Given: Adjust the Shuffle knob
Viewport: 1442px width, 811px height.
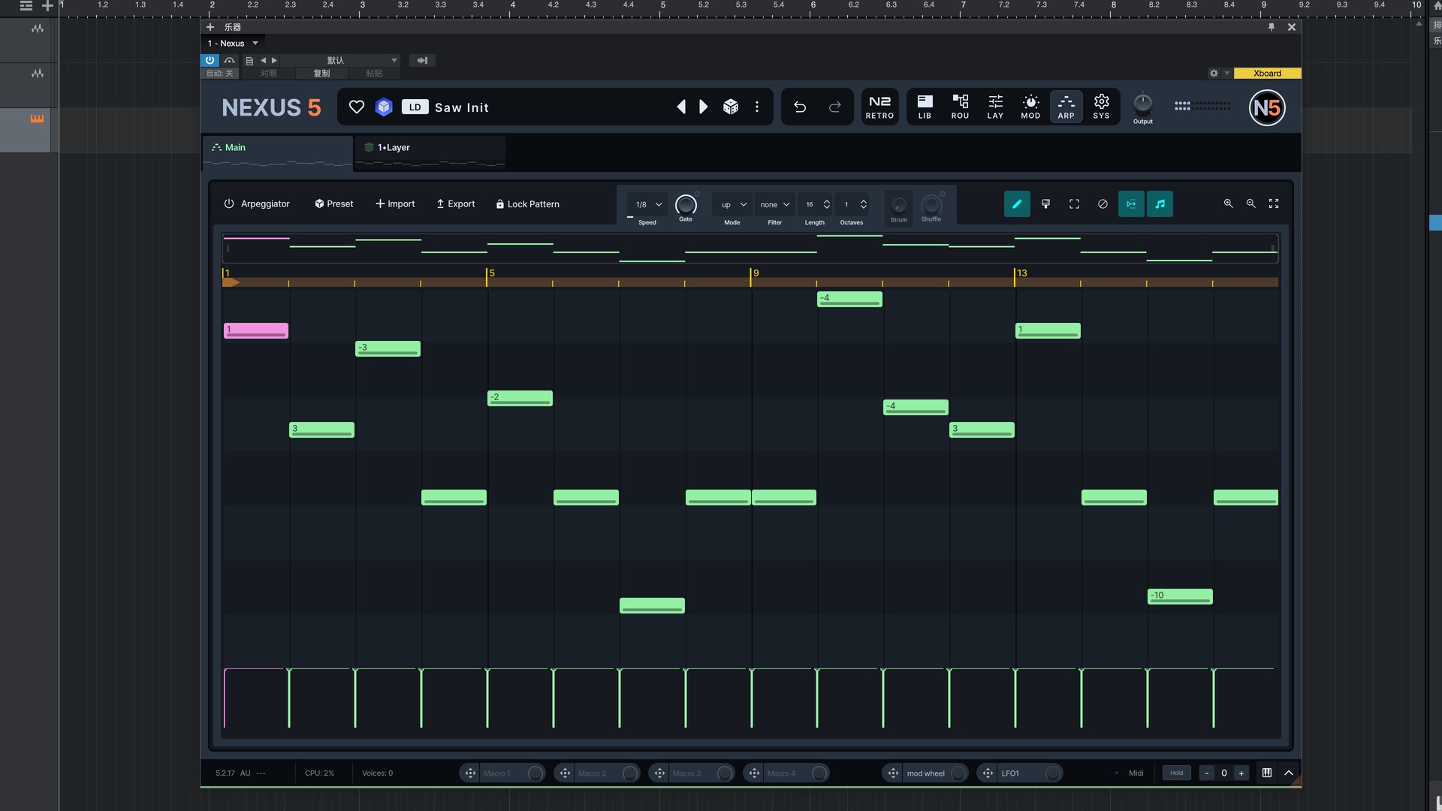Looking at the screenshot, I should point(931,204).
